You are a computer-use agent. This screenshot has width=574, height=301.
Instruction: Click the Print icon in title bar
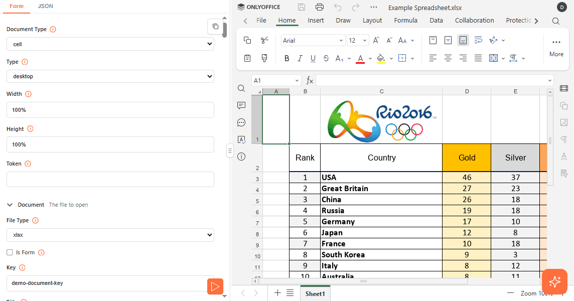[320, 7]
